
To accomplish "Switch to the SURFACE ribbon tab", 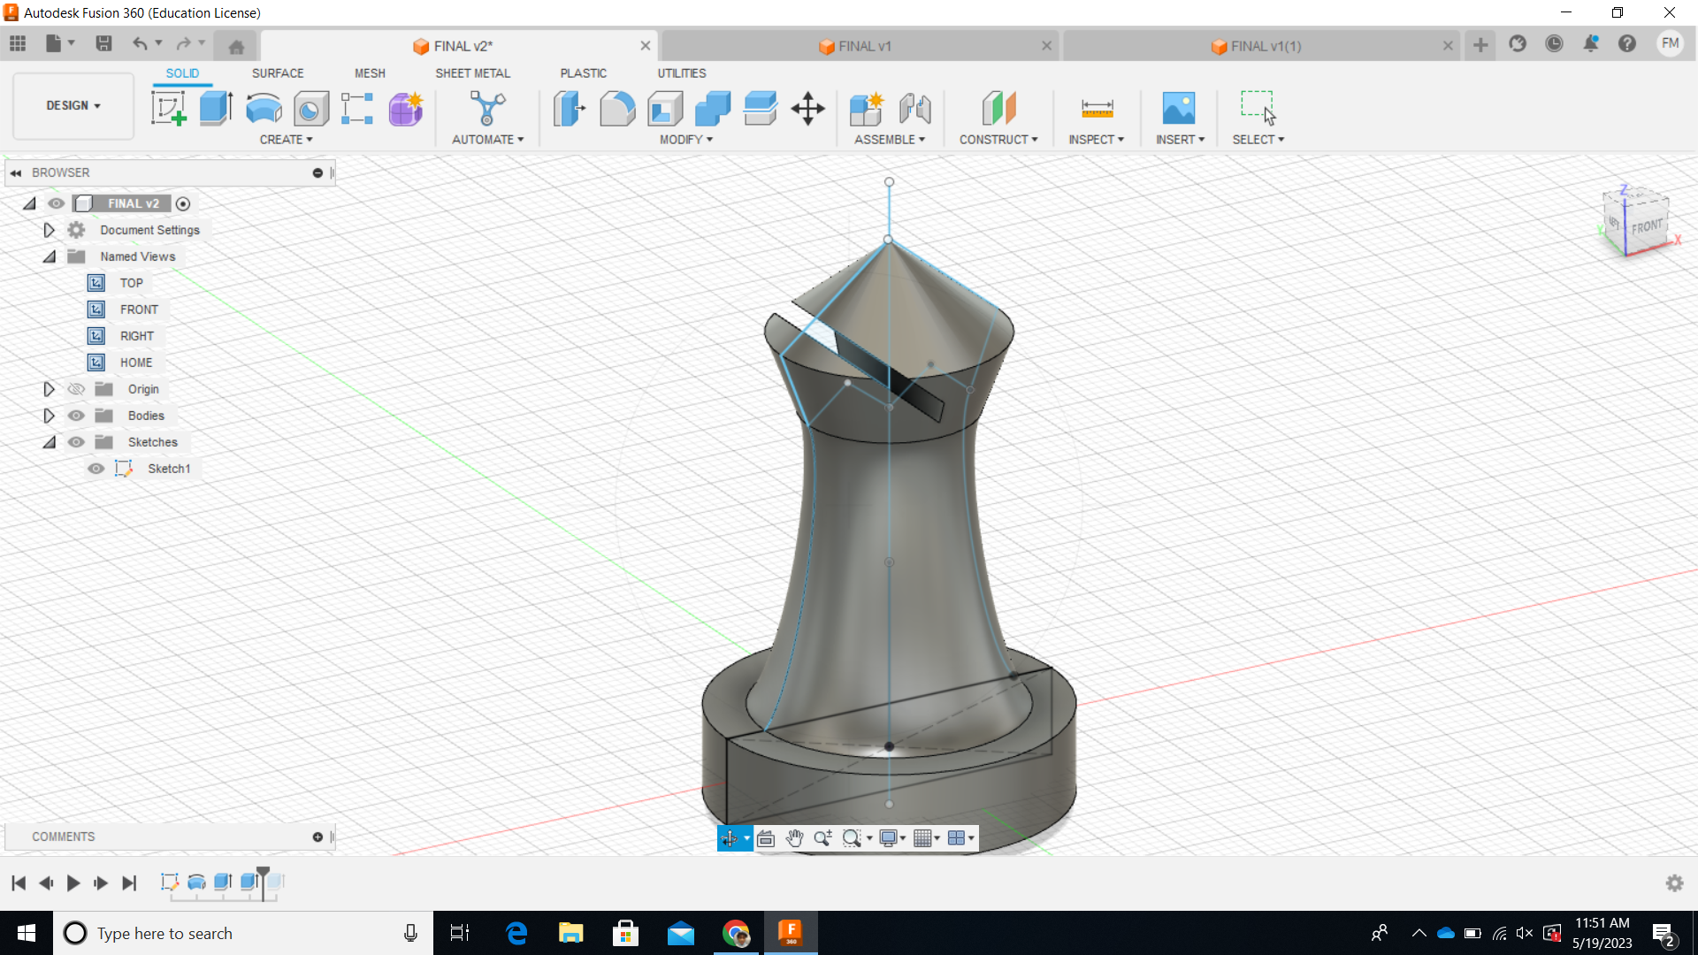I will click(x=278, y=73).
